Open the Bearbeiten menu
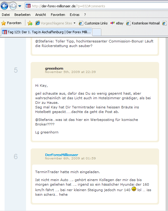This screenshot has height=211, width=168. pos(22,15)
